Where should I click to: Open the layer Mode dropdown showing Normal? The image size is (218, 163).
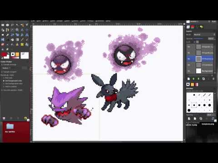click(x=204, y=34)
